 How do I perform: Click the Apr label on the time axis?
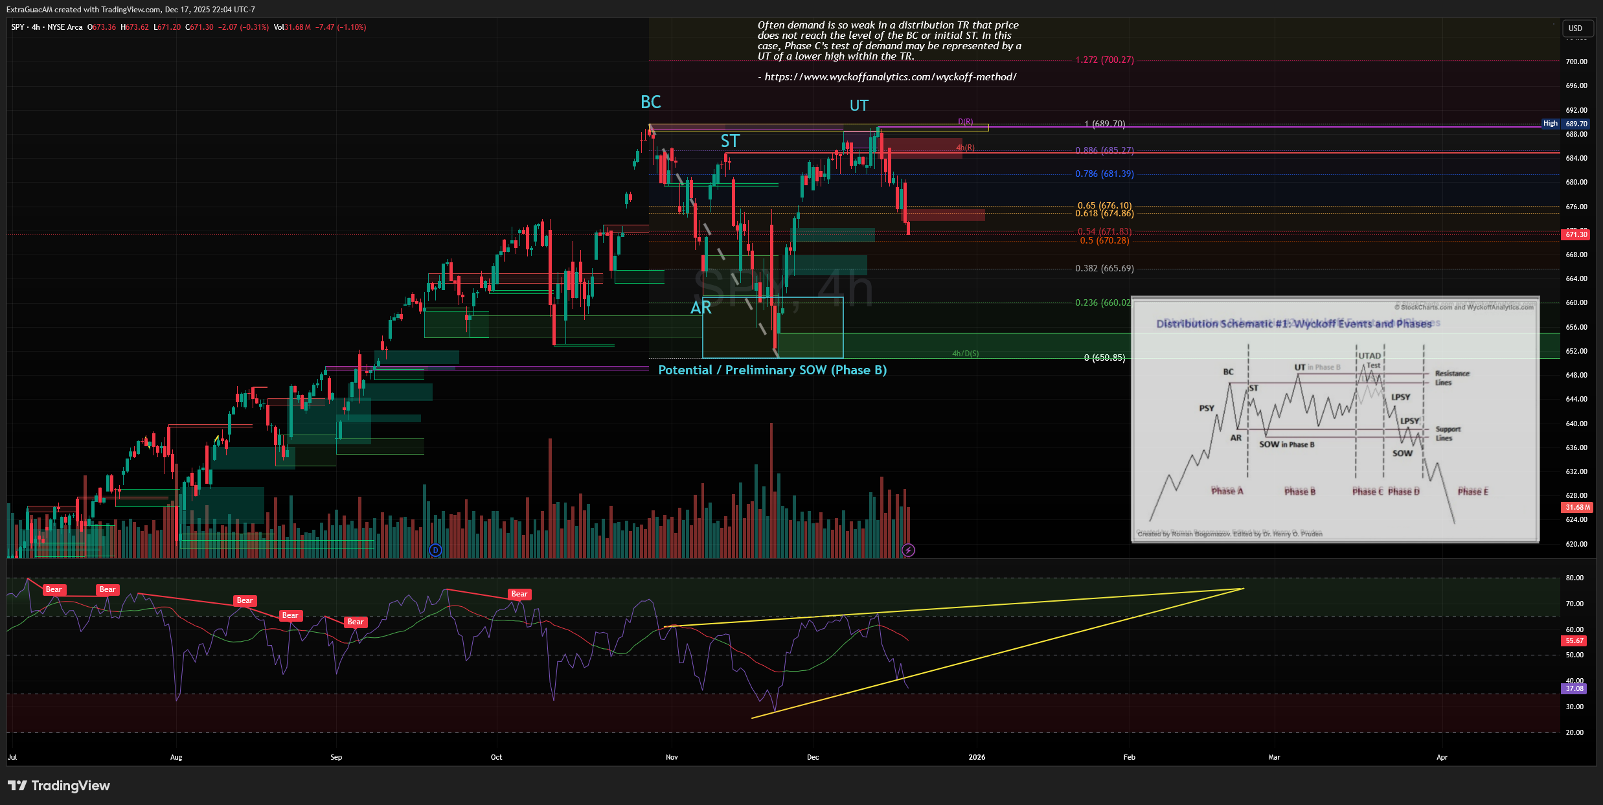click(1442, 757)
